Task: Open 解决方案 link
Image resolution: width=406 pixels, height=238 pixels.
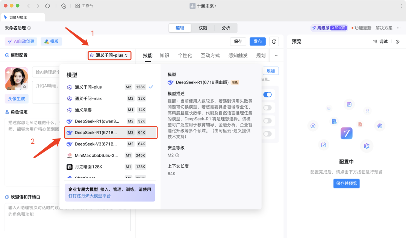Action: coord(384,28)
